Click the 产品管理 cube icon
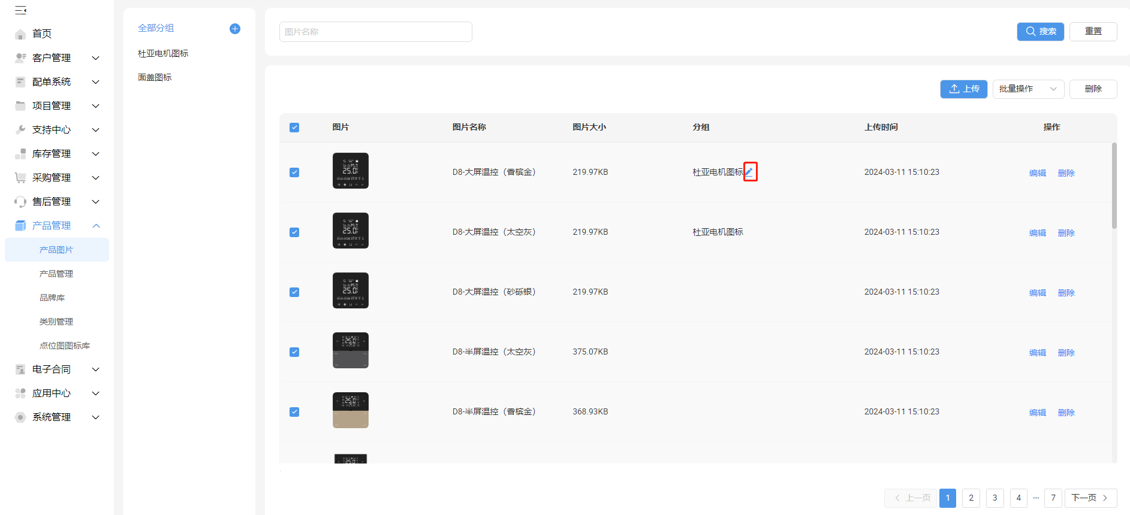The height and width of the screenshot is (515, 1130). coord(20,226)
